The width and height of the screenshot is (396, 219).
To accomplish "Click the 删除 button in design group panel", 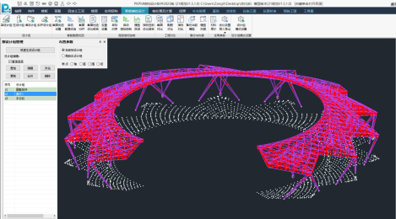I will [48, 76].
